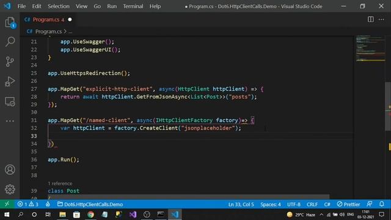
Task: Open editor More Actions ellipsis menu
Action: [381, 19]
